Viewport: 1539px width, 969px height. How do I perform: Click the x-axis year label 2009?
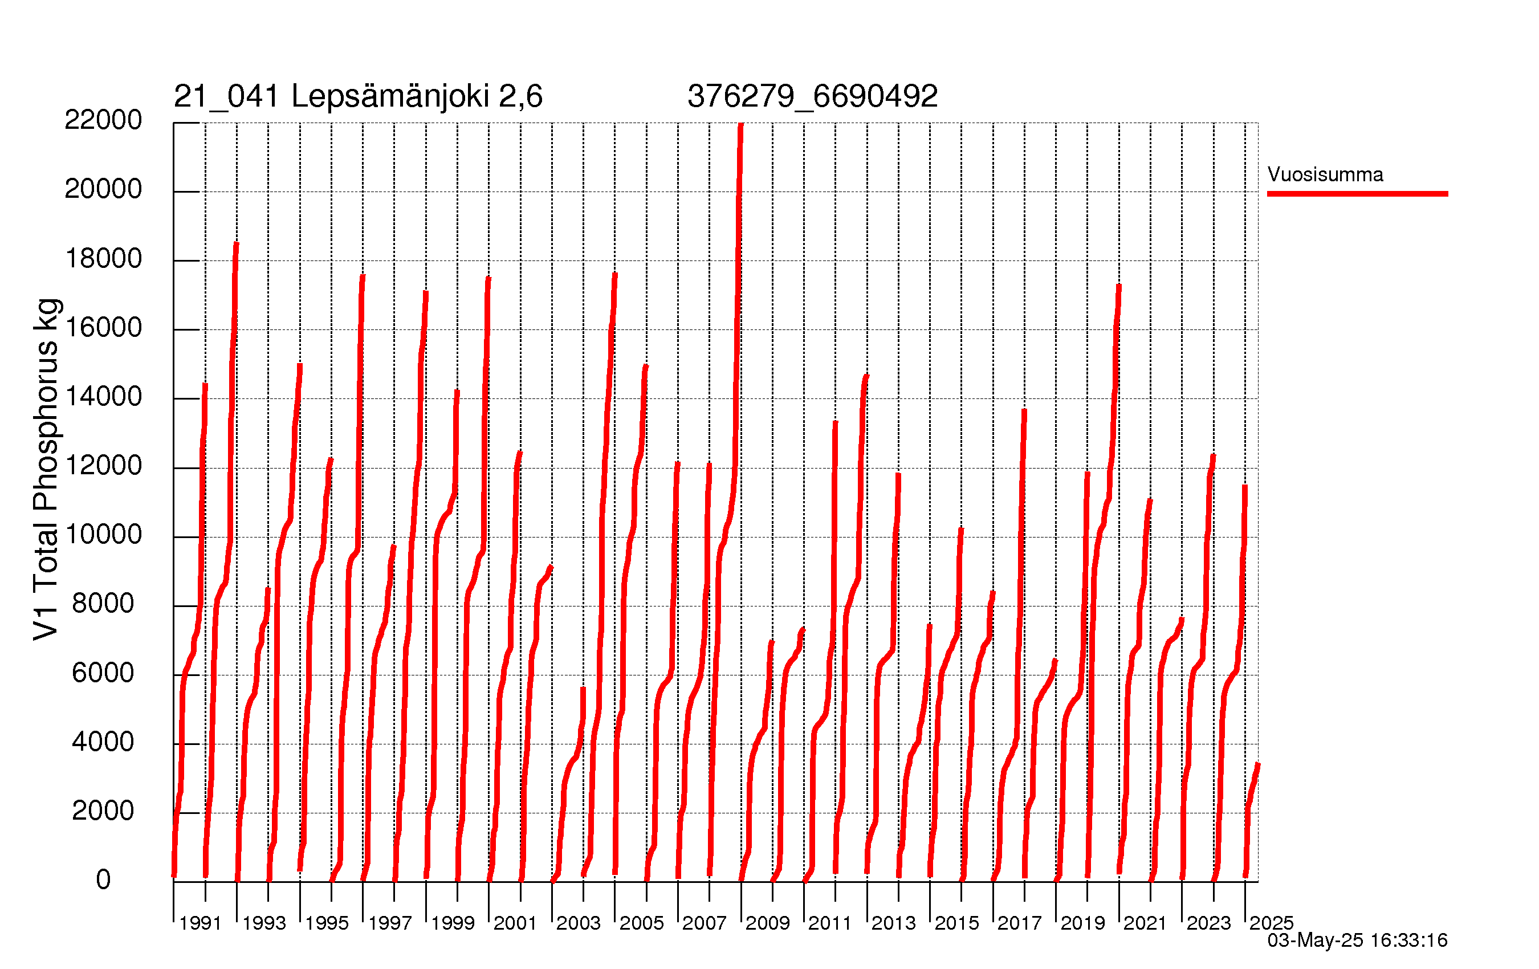pos(768,923)
